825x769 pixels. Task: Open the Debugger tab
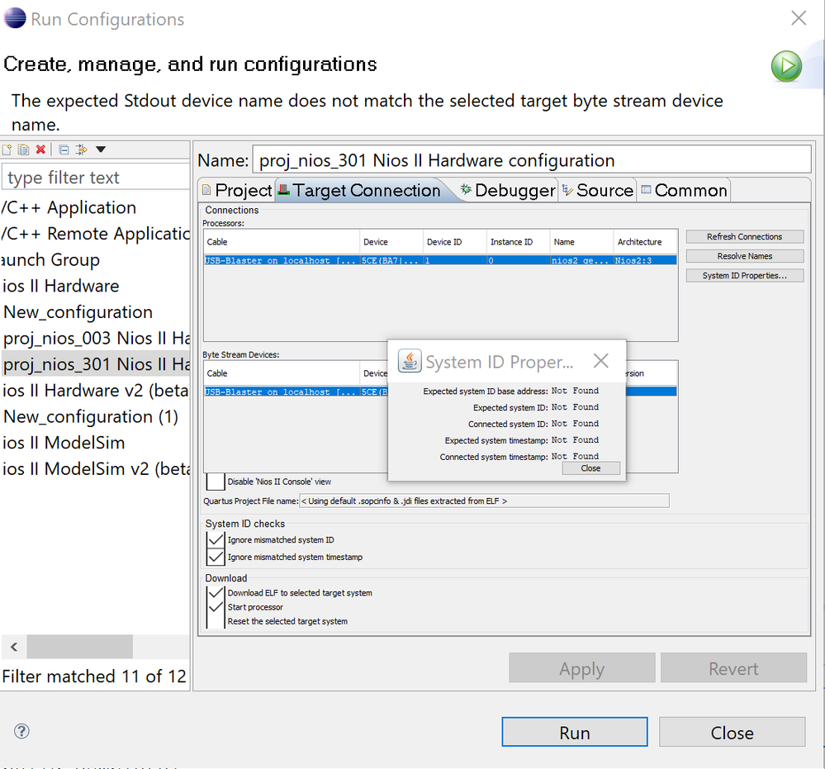pyautogui.click(x=507, y=190)
